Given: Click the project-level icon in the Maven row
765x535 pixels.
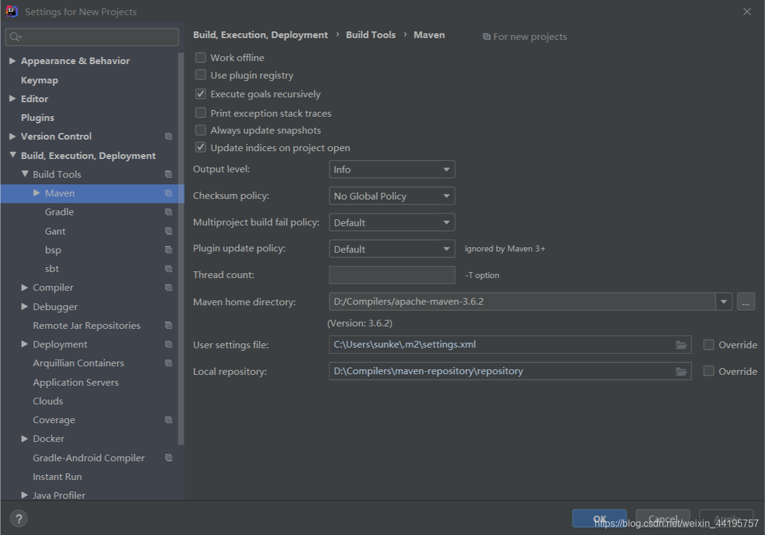Looking at the screenshot, I should [x=169, y=193].
